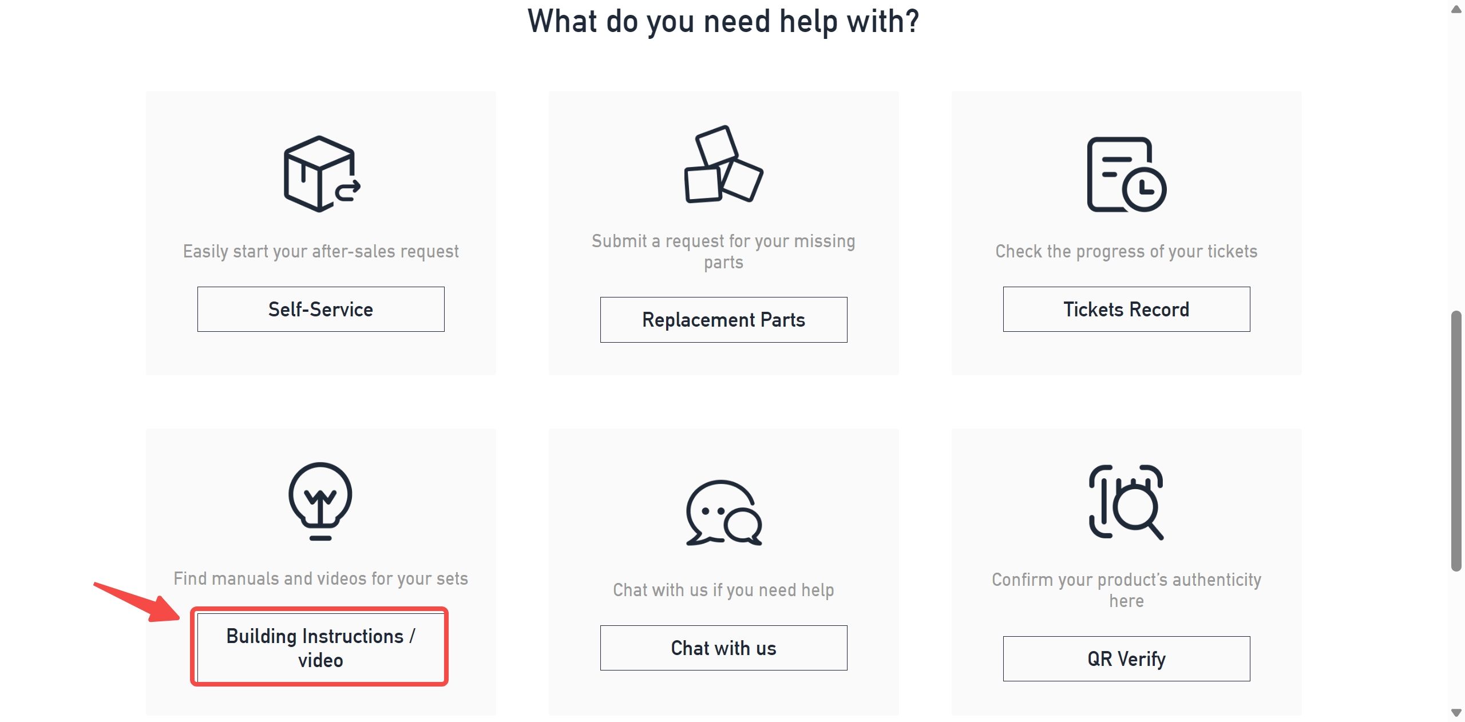
Task: Select Building Instructions / video button
Action: pos(320,648)
